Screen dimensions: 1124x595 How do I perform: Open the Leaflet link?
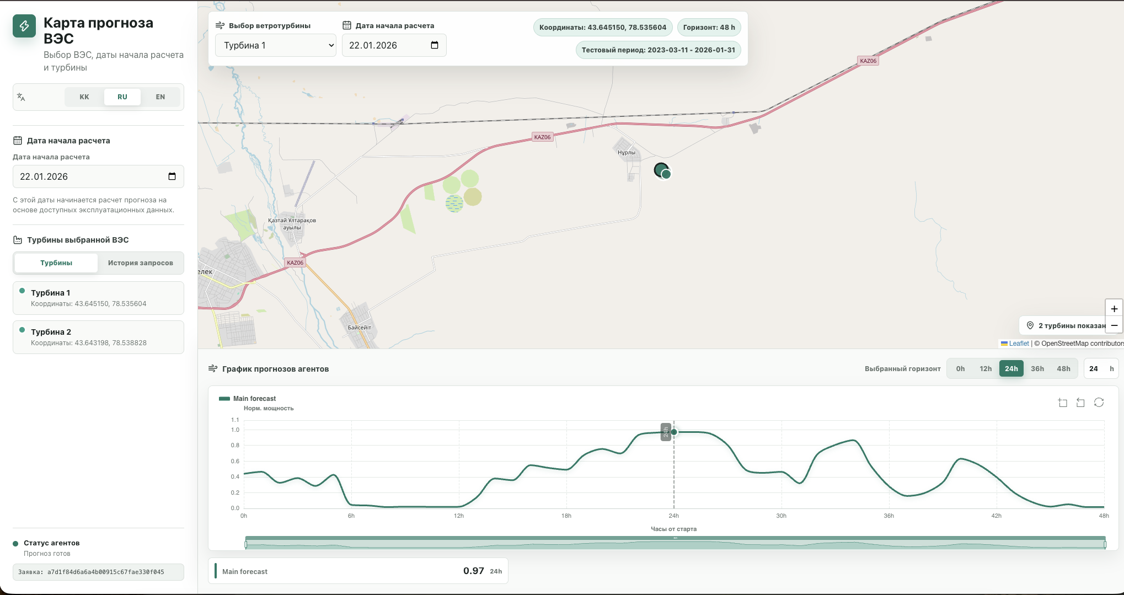(x=1019, y=344)
